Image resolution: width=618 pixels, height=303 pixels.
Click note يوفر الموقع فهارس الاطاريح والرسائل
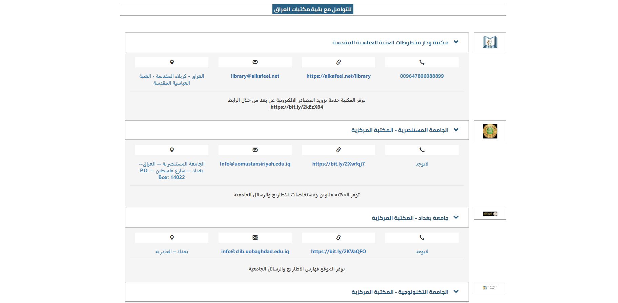[297, 269]
